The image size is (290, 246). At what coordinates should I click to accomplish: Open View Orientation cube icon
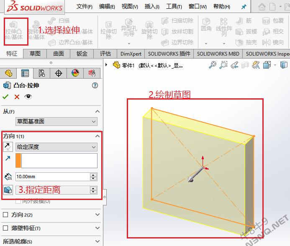pyautogui.click(x=267, y=65)
